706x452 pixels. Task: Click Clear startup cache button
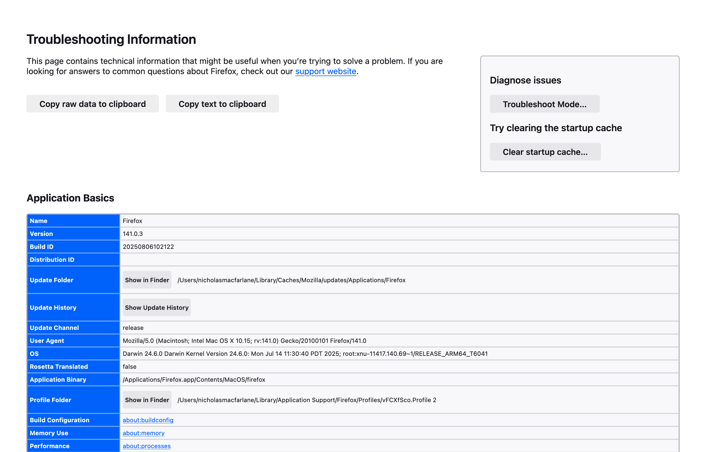[545, 152]
